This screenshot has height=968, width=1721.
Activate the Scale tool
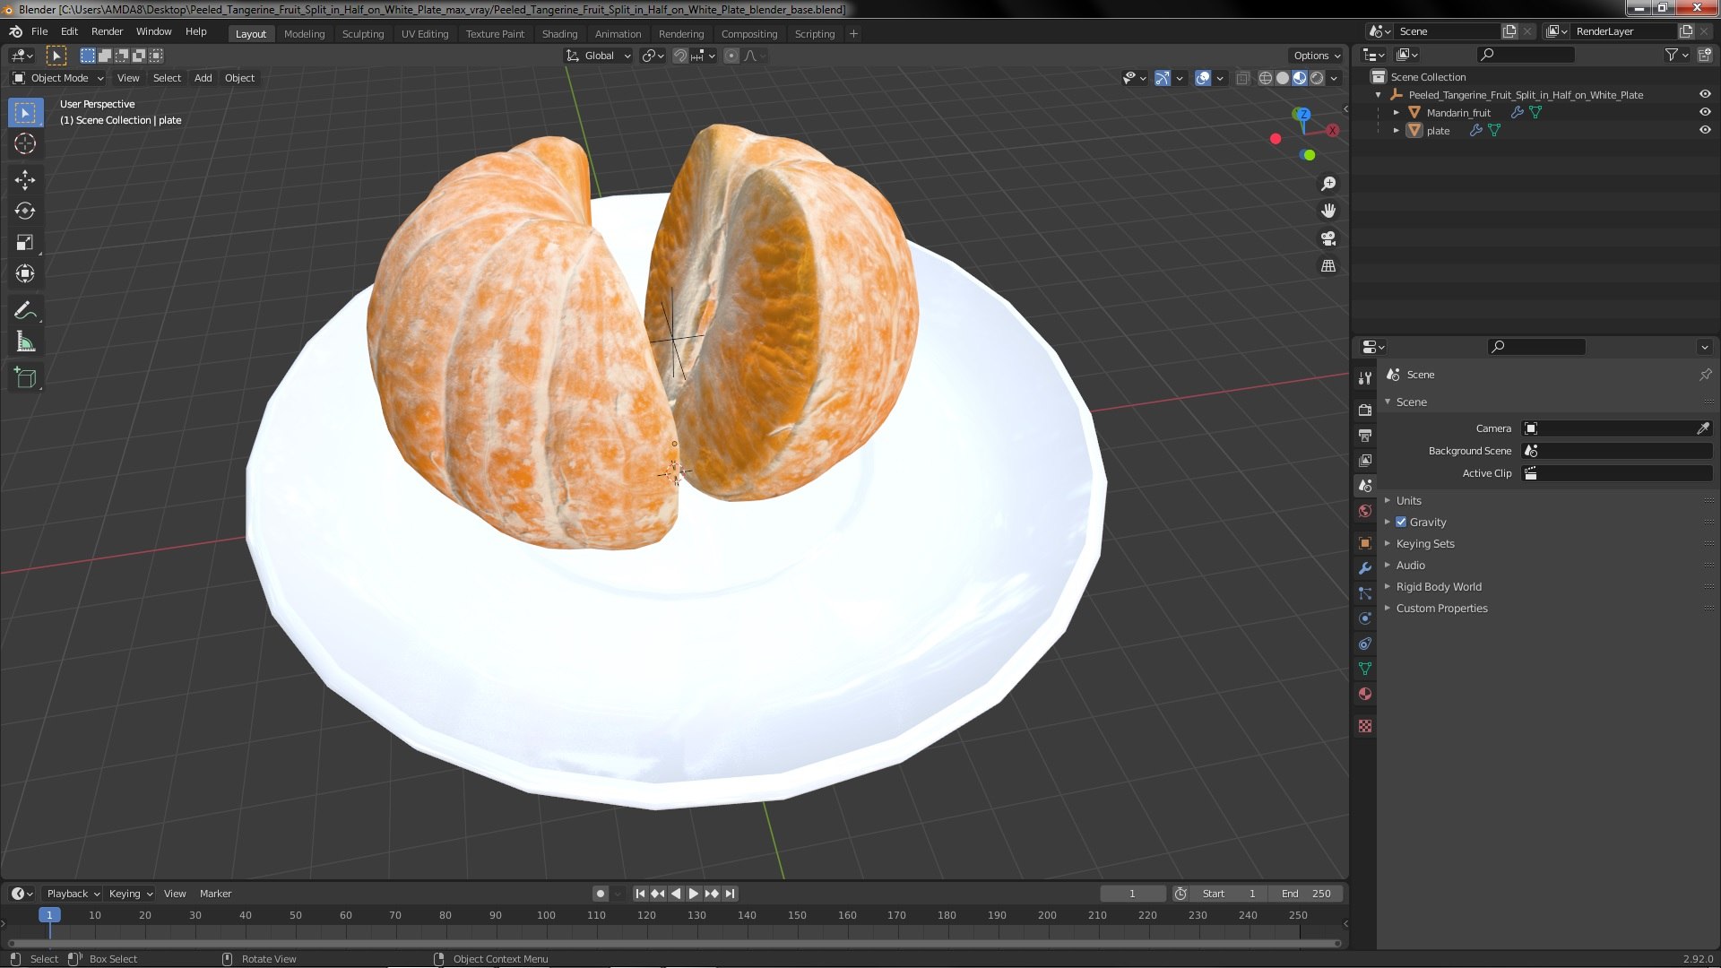coord(25,243)
